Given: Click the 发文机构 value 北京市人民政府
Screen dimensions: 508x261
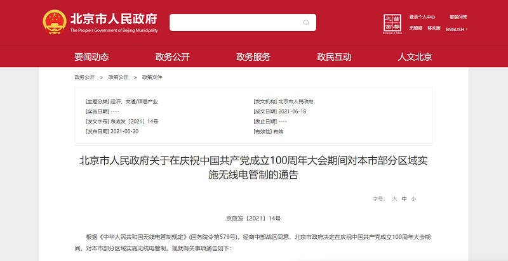Looking at the screenshot, I should pos(296,102).
